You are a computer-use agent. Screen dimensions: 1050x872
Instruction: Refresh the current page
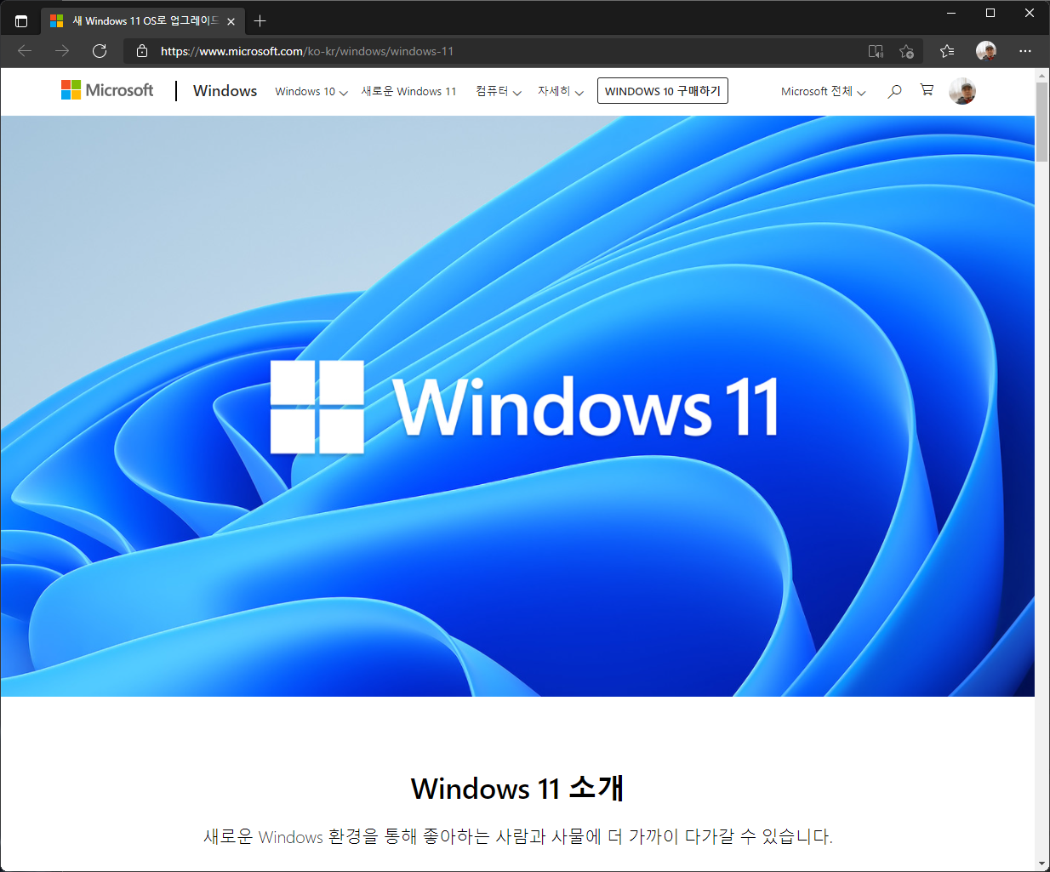[x=100, y=51]
